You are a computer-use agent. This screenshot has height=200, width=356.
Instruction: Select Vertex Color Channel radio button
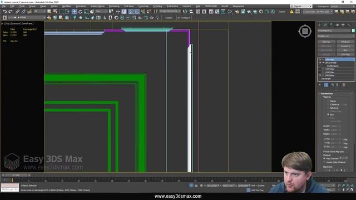[324, 162]
